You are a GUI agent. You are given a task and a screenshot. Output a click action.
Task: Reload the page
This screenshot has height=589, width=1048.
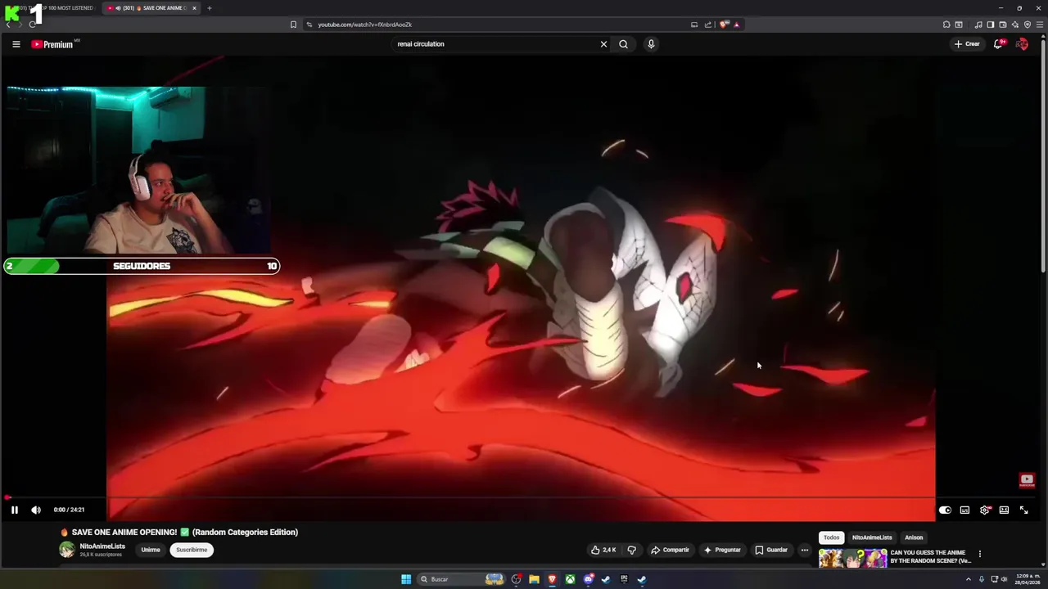pos(32,25)
